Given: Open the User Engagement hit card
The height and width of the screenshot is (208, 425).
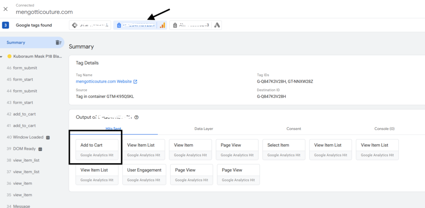Looking at the screenshot, I should click(144, 174).
